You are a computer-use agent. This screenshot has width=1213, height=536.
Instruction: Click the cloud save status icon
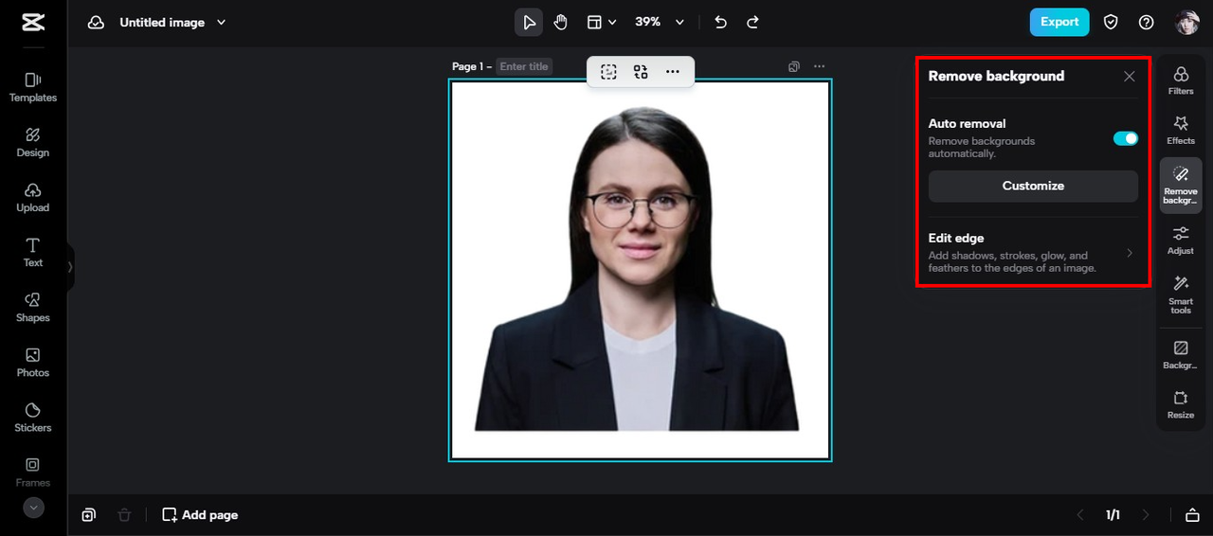(96, 23)
